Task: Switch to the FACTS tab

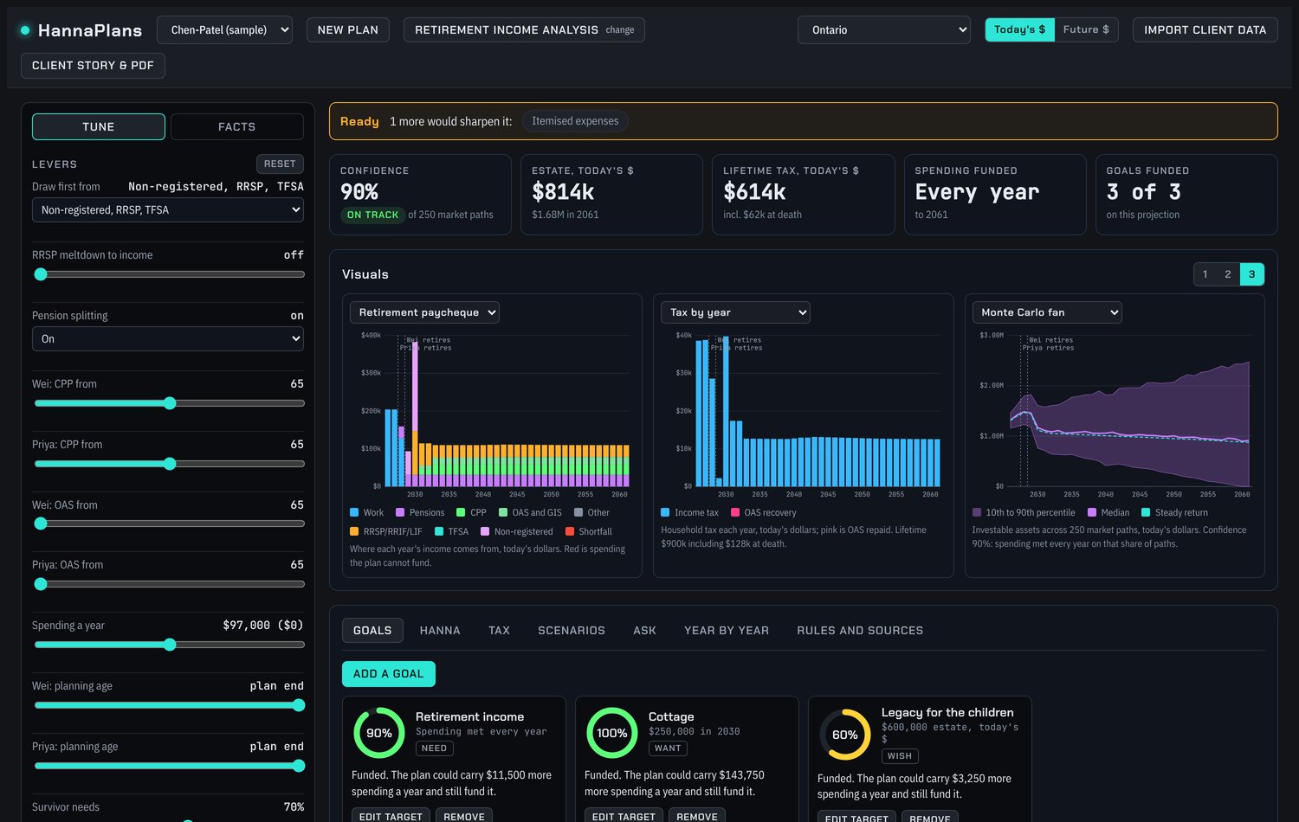Action: [237, 126]
